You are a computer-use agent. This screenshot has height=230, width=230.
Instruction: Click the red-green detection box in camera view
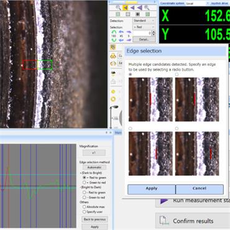coord(37,65)
